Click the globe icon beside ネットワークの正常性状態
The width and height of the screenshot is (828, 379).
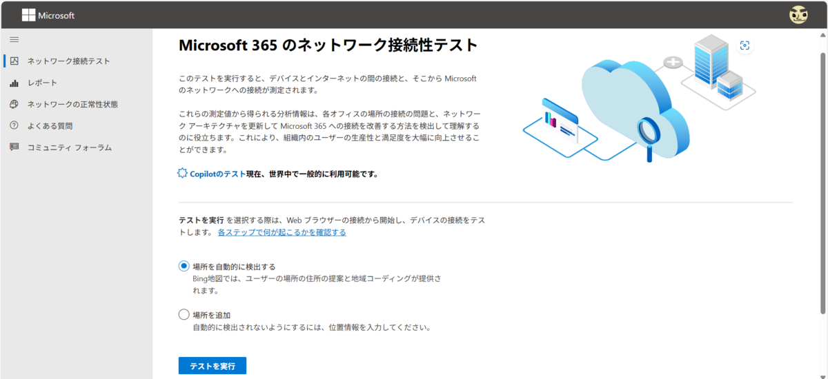click(14, 105)
